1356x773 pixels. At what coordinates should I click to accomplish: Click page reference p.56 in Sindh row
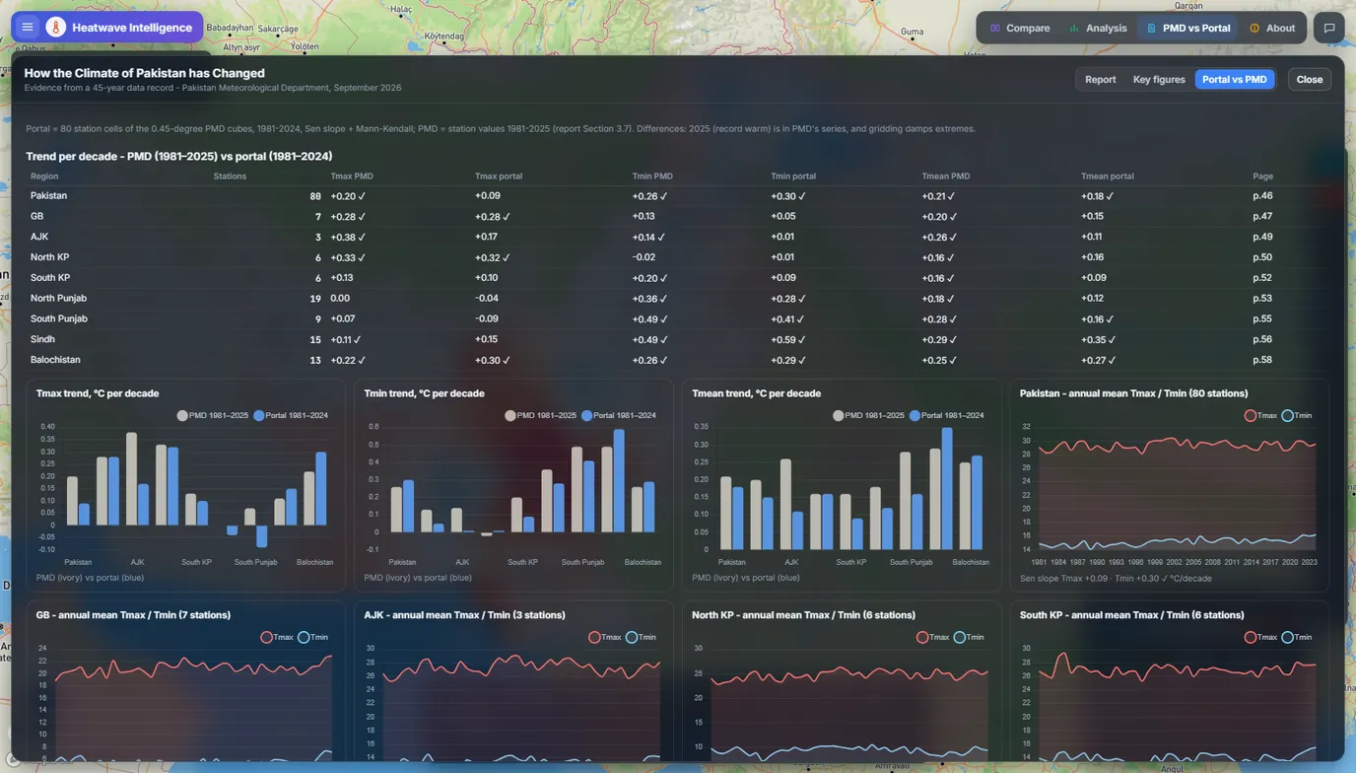pos(1262,339)
